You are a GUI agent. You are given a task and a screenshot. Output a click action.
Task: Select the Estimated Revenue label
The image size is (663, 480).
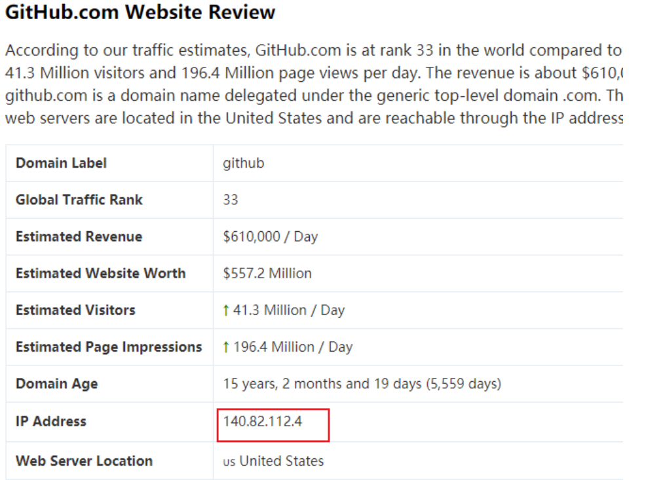(79, 236)
